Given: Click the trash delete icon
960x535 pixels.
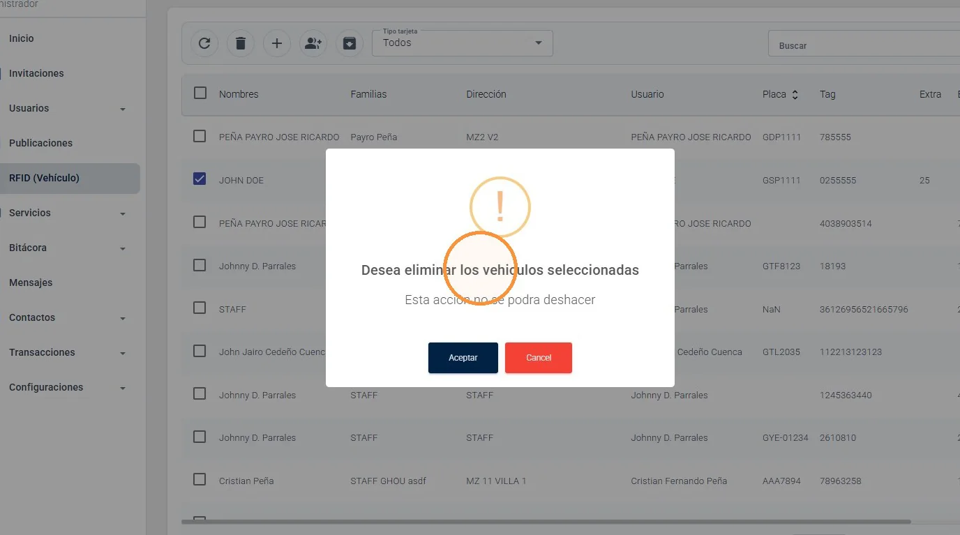Looking at the screenshot, I should [x=241, y=43].
